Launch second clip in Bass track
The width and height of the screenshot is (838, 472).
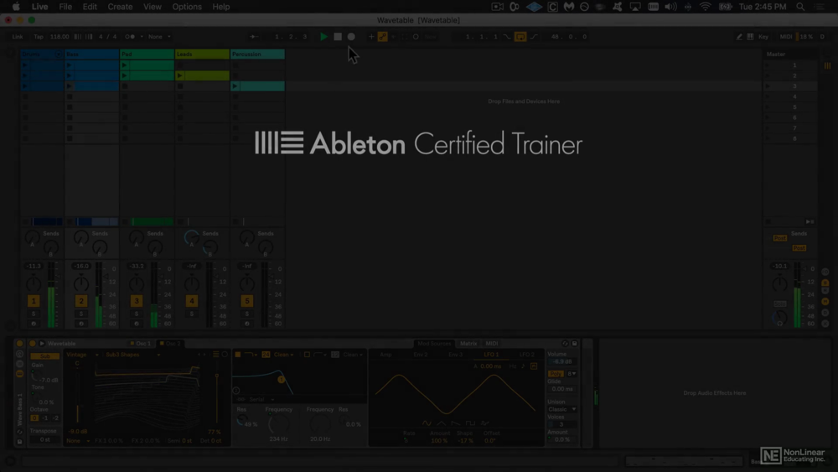[x=69, y=76]
